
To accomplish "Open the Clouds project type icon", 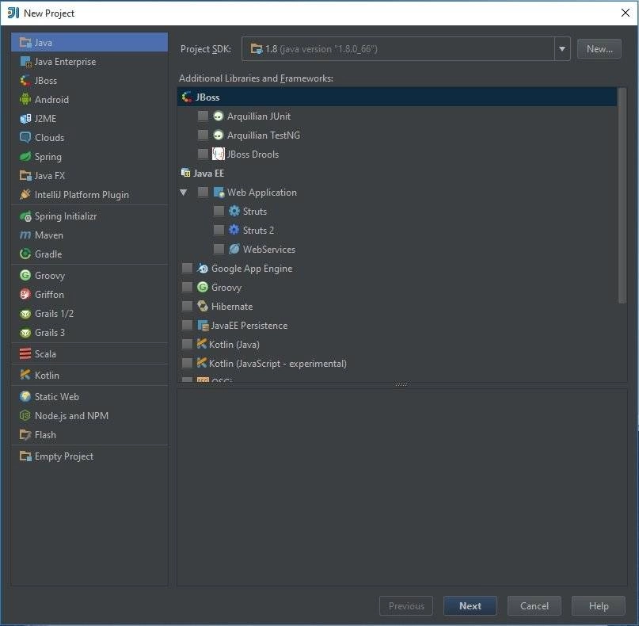I will point(25,137).
